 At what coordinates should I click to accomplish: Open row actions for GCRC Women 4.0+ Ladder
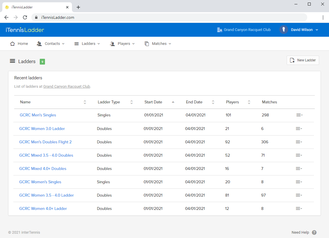click(299, 208)
